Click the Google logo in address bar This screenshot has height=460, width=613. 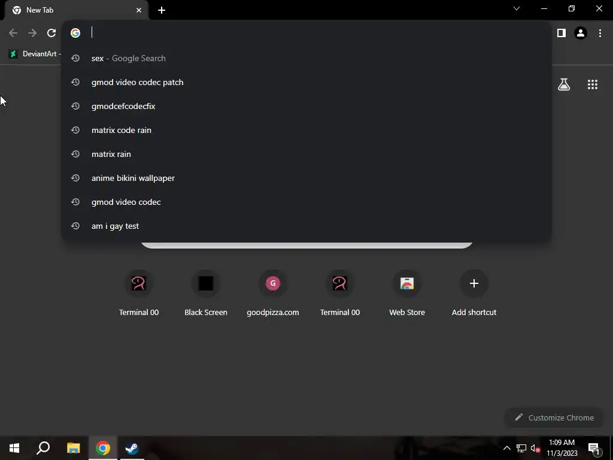click(75, 33)
